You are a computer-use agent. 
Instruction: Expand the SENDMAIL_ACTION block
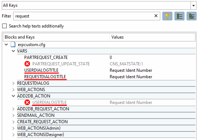click(x=14, y=115)
